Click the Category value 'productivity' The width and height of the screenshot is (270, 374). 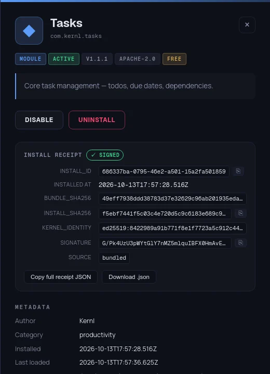coord(97,335)
